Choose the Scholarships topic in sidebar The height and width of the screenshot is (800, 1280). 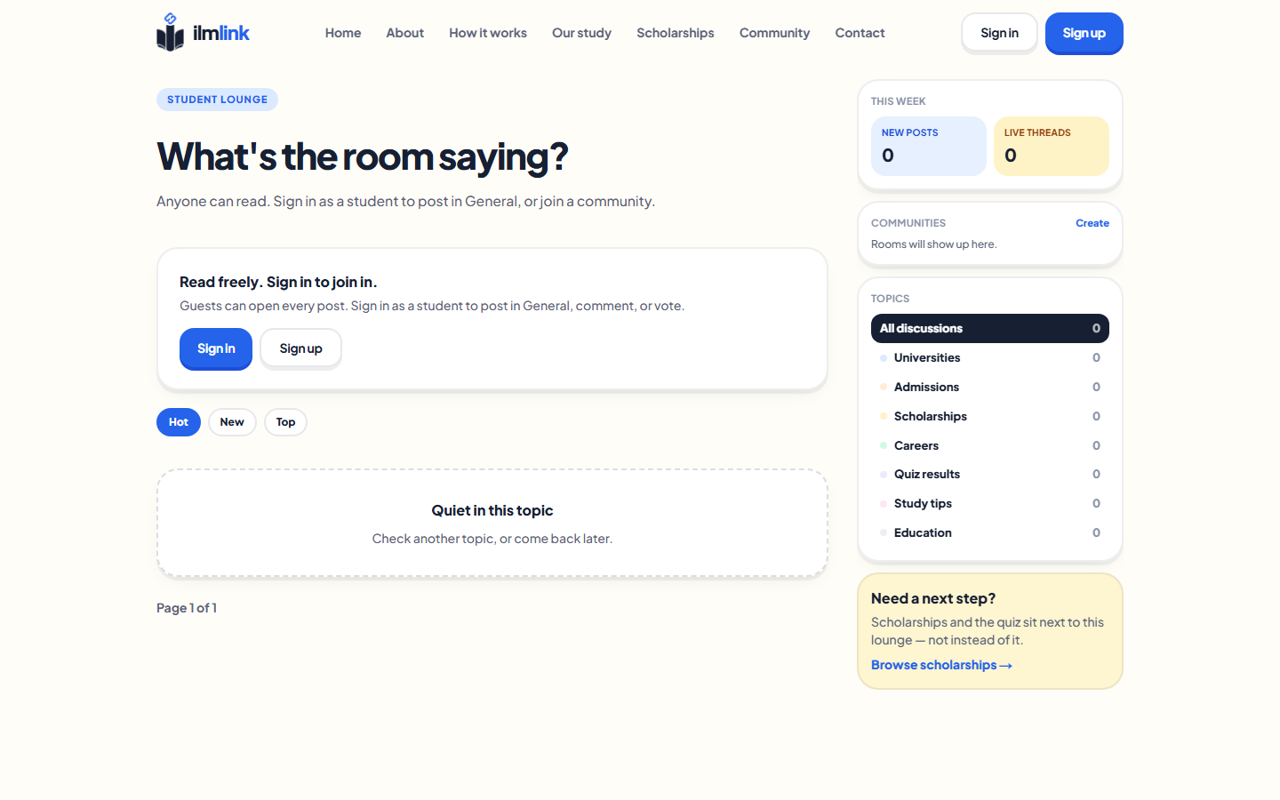(990, 416)
